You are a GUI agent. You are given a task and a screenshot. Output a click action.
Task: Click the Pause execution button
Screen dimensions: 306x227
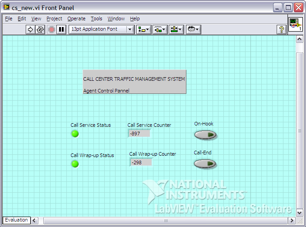pos(61,29)
